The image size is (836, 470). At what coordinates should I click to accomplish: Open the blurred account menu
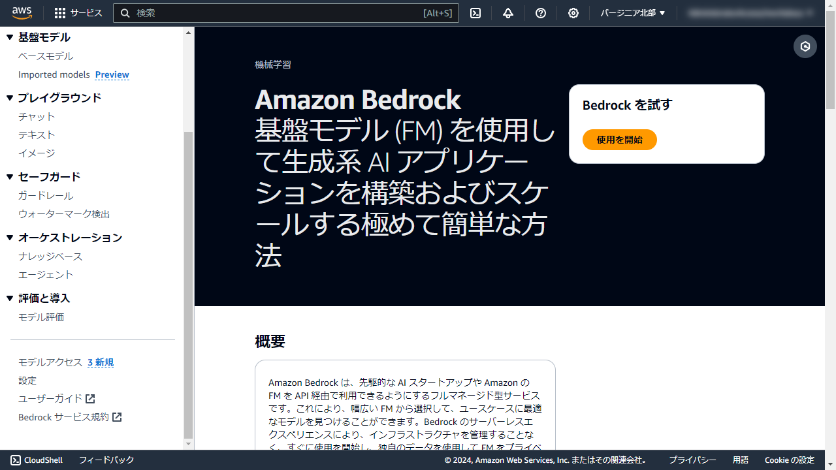point(752,13)
